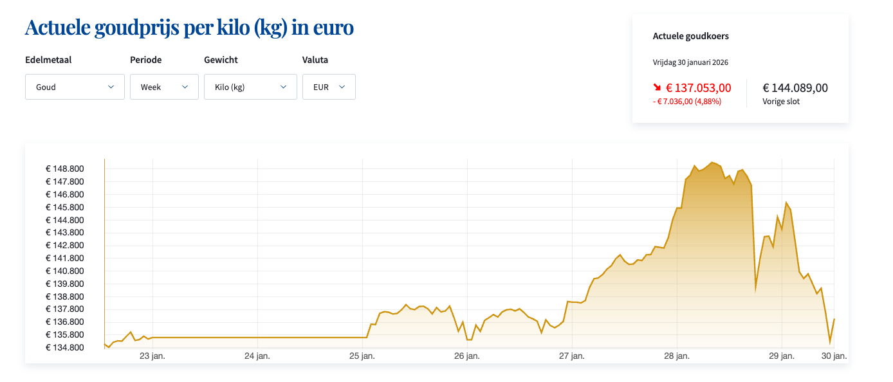Click the current price € 137.053,00
This screenshot has width=893, height=382.
coord(698,88)
